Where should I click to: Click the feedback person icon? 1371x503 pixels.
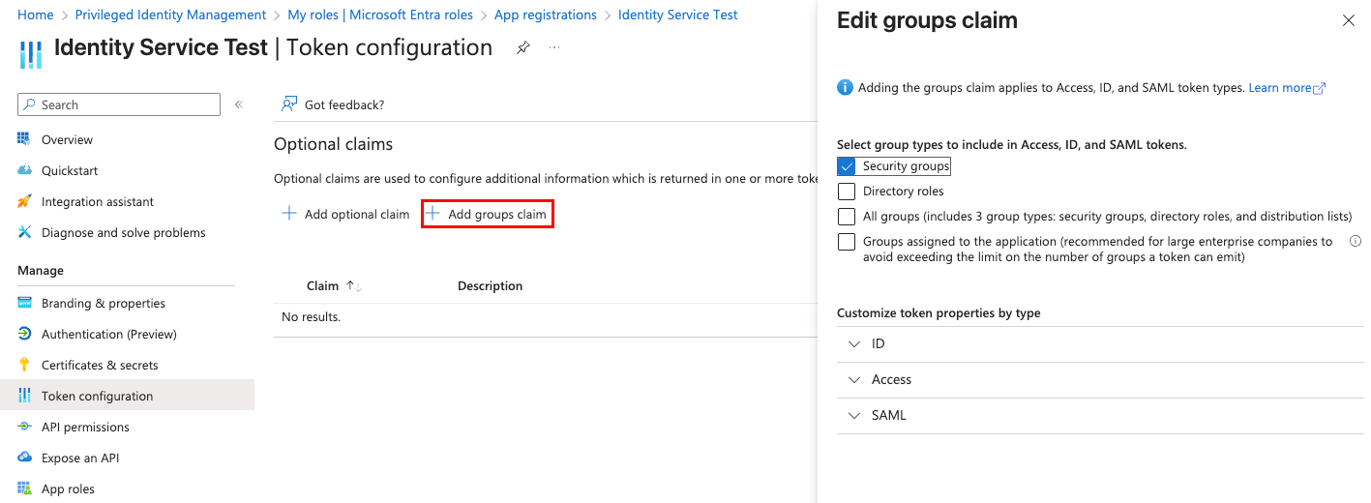[x=289, y=104]
